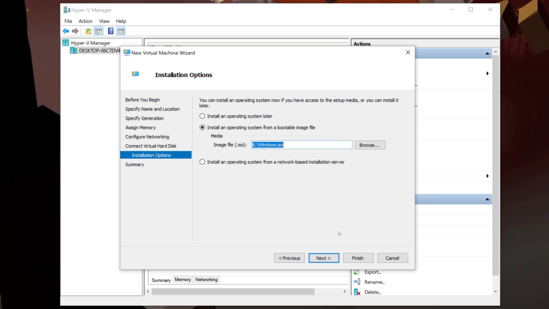The height and width of the screenshot is (309, 549).
Task: Click the Previous button in wizard
Action: (x=290, y=258)
